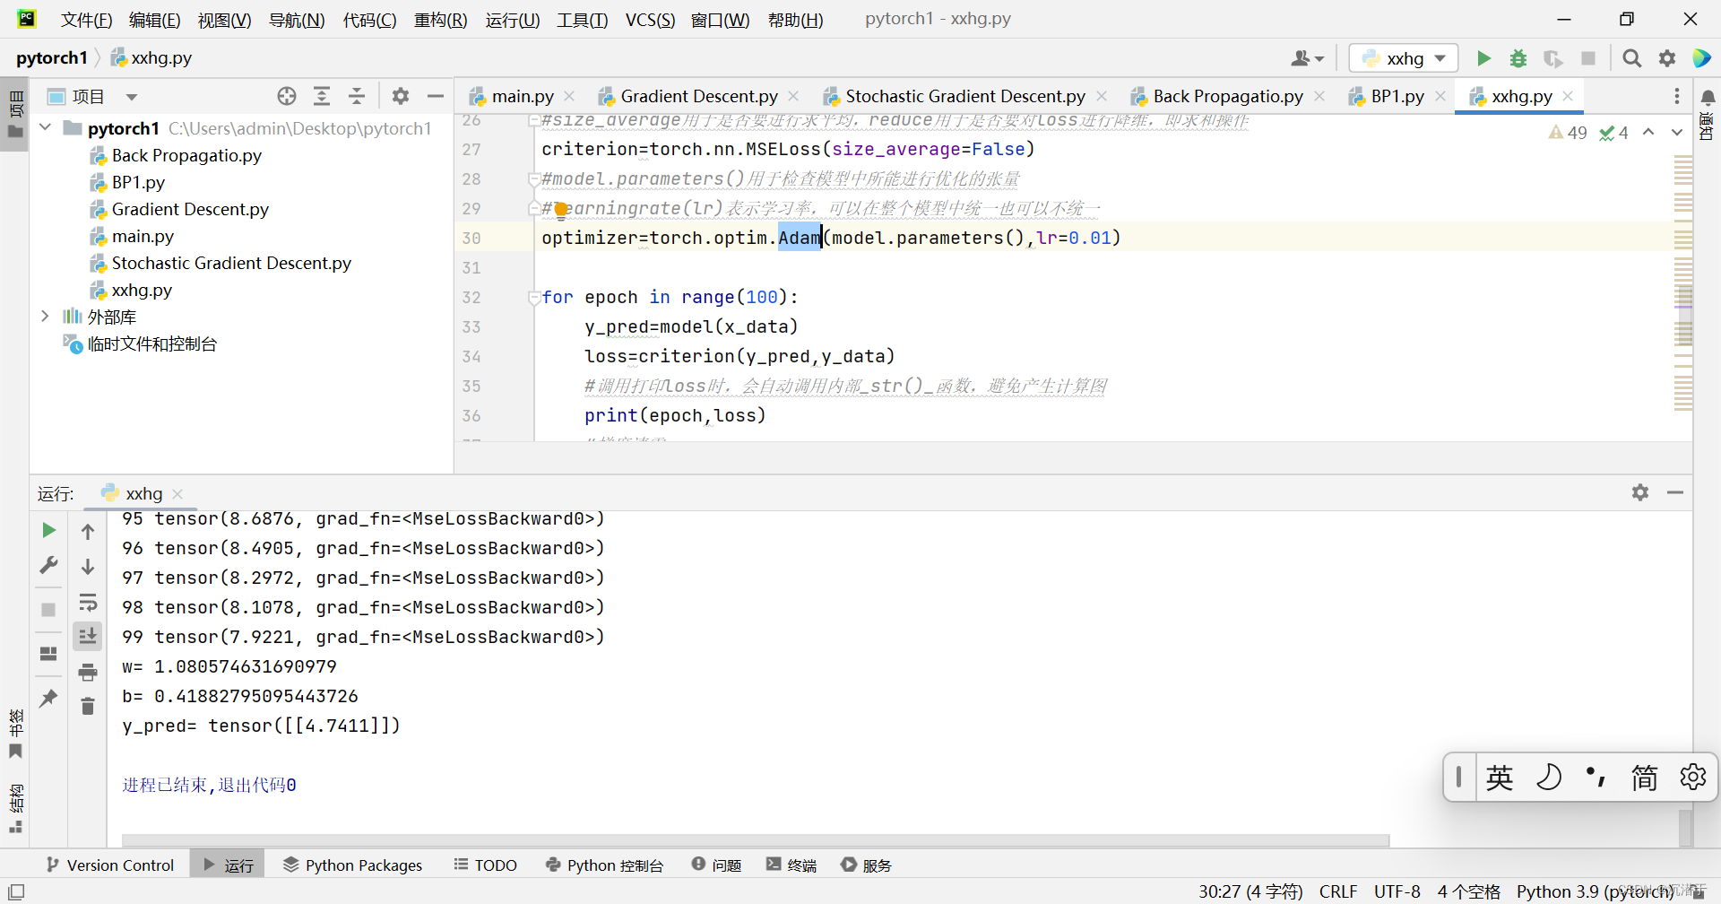Pin the xxhg run tab
The width and height of the screenshot is (1721, 904).
(48, 697)
